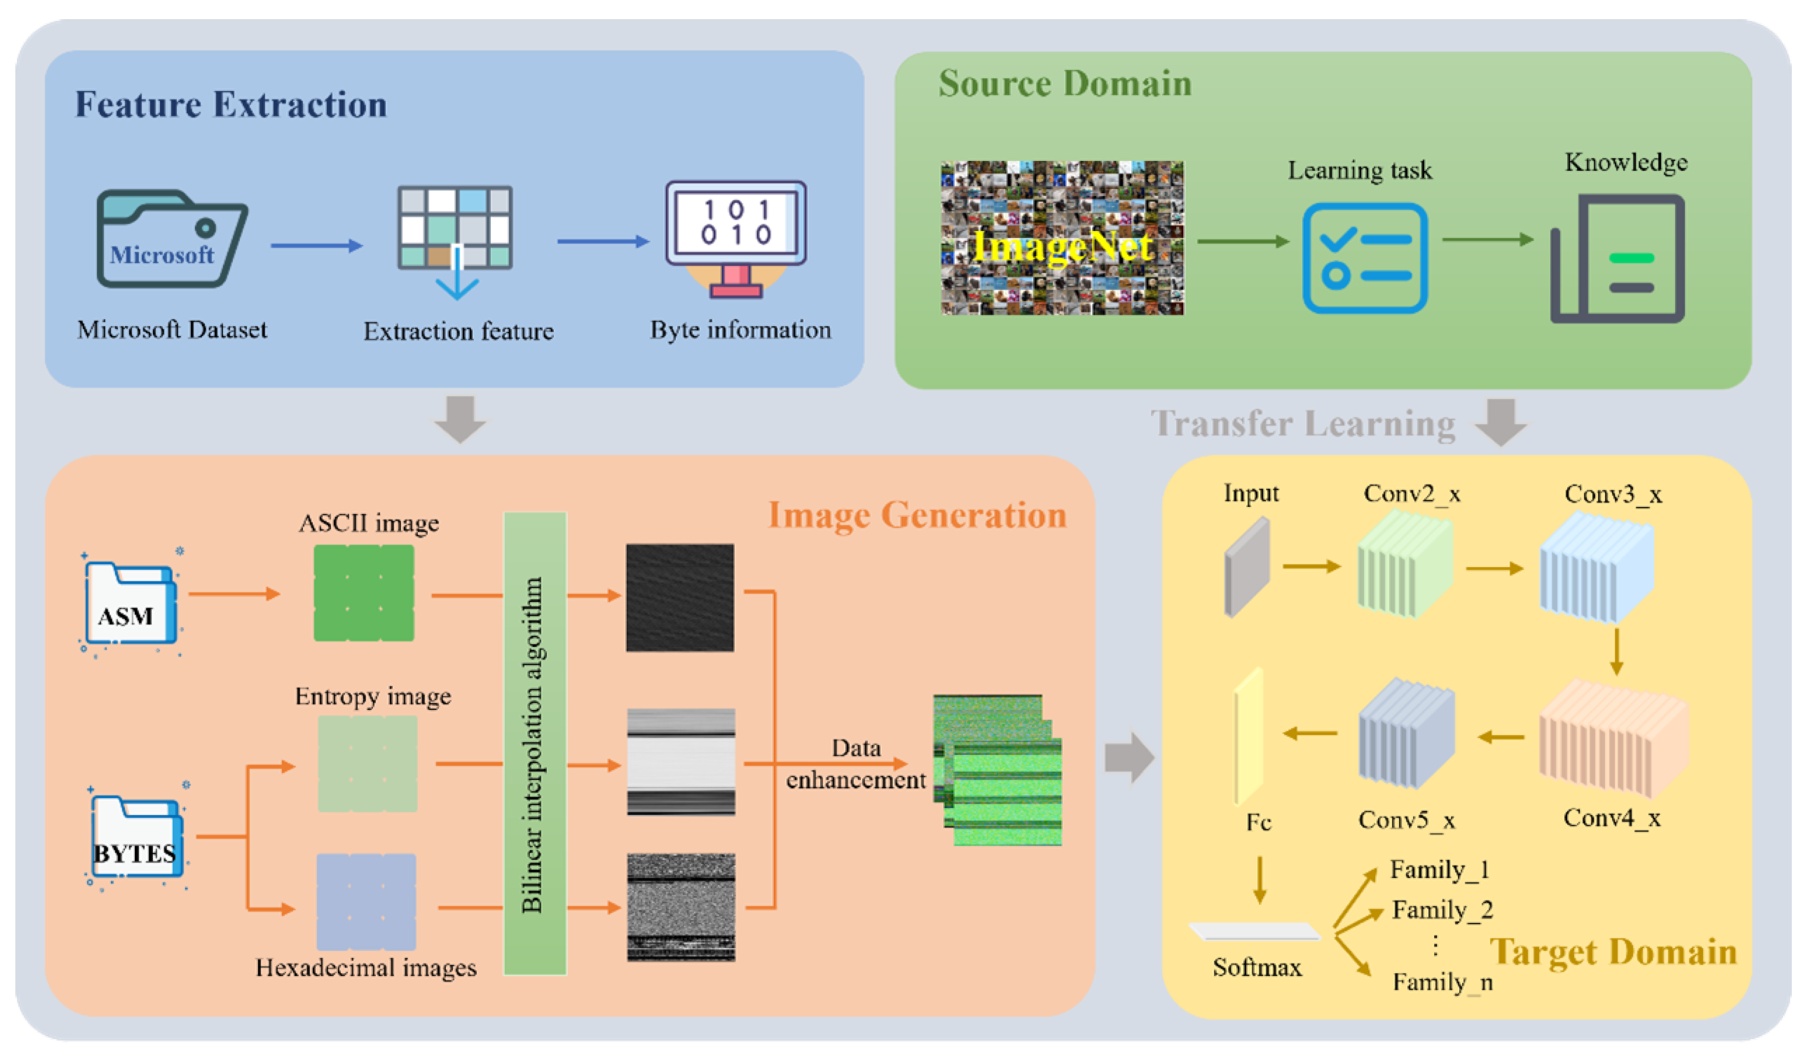Screen dimensions: 1811x1063
Task: Select the Conv4_x orange layer block
Action: [x=1612, y=740]
